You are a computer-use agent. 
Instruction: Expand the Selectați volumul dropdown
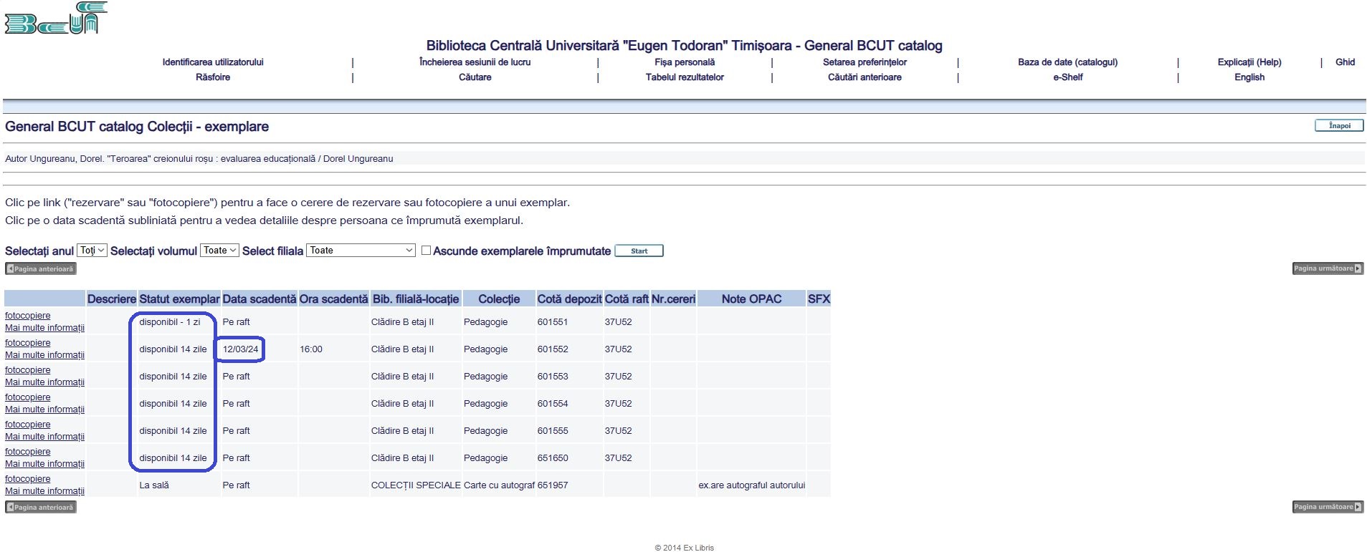point(219,251)
